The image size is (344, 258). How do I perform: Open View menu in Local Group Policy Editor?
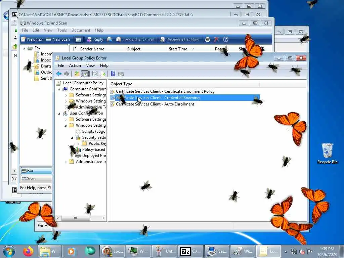pyautogui.click(x=90, y=66)
